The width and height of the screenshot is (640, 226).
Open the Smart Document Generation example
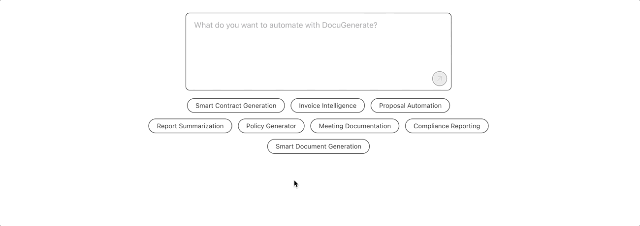[x=318, y=146]
